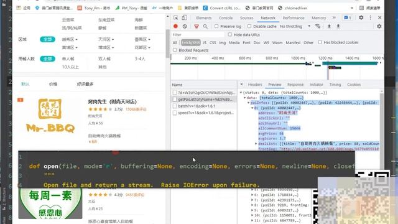Select the WS resource type filter
The height and width of the screenshot is (224, 398).
coord(266,43)
